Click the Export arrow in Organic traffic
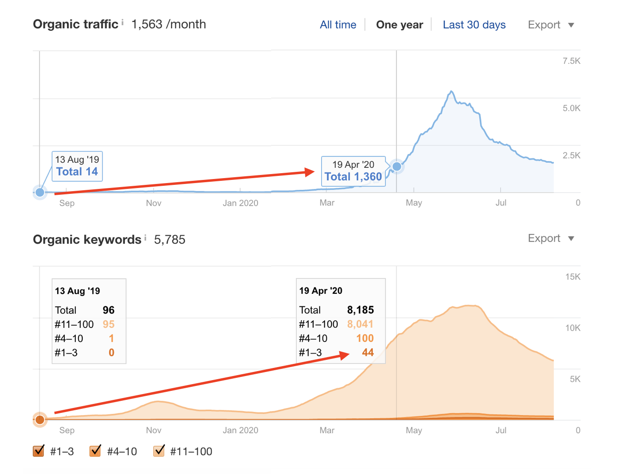Viewport: 617px width, 475px height. pos(571,25)
